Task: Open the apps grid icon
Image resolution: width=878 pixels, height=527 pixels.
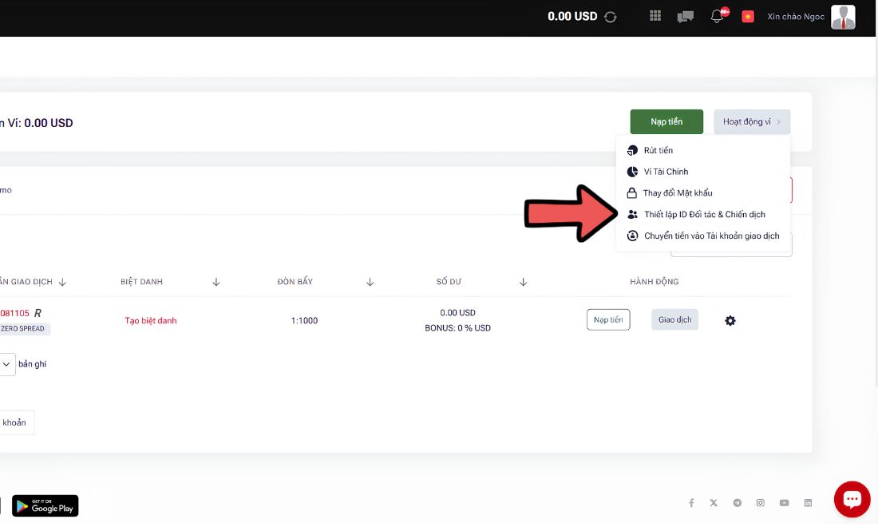Action: (x=655, y=16)
